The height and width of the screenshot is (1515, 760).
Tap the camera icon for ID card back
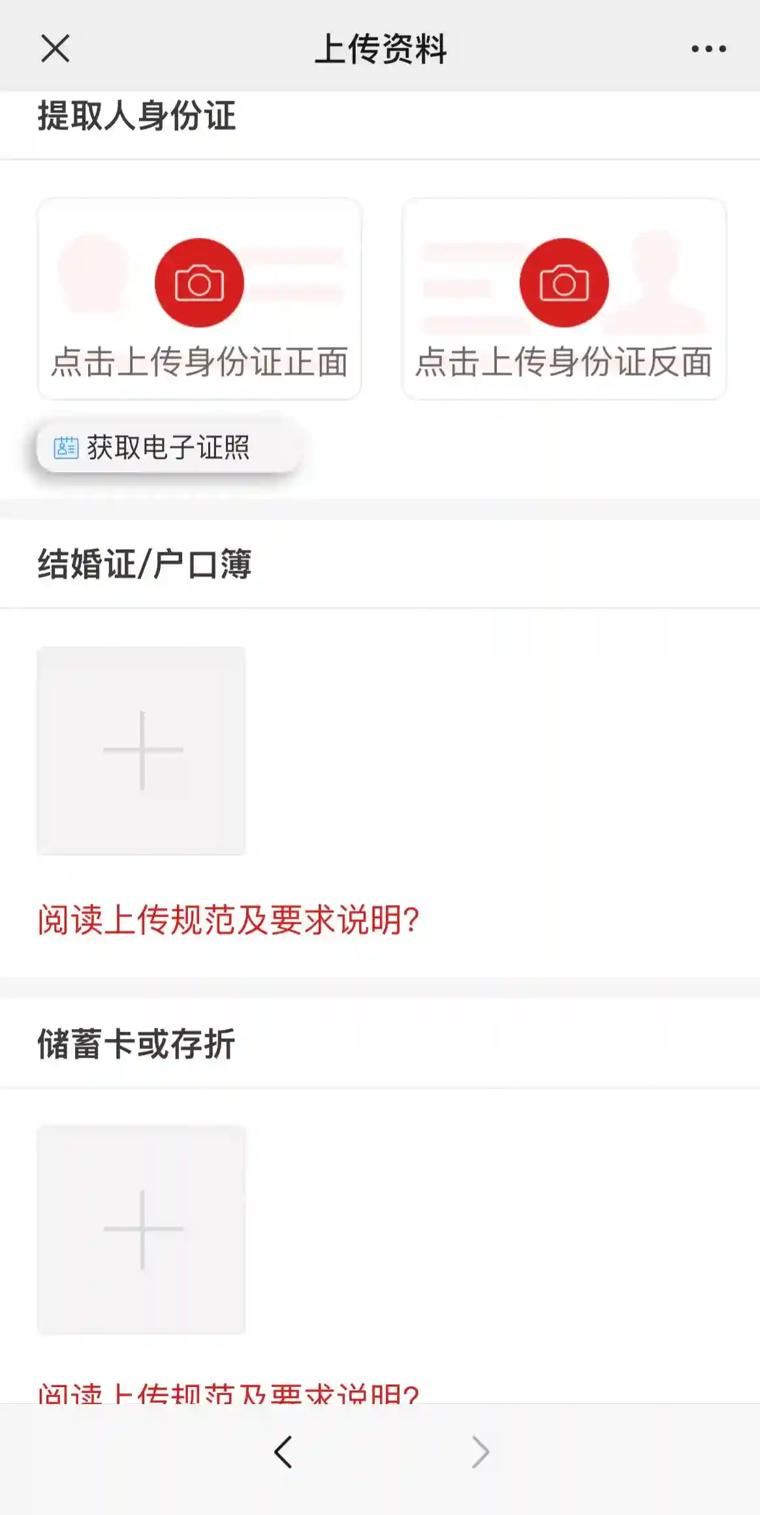564,283
